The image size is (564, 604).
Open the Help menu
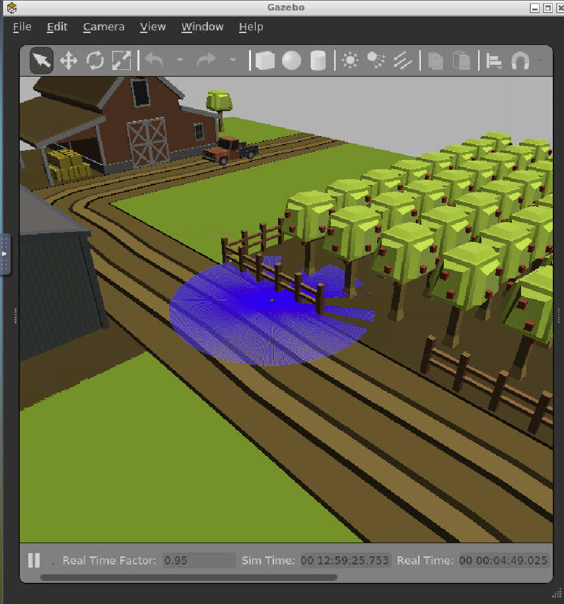pos(250,27)
